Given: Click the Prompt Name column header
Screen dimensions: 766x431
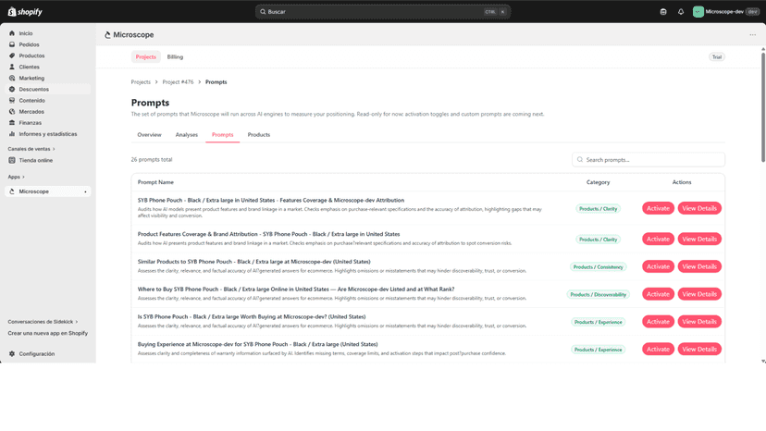Looking at the screenshot, I should pos(155,182).
